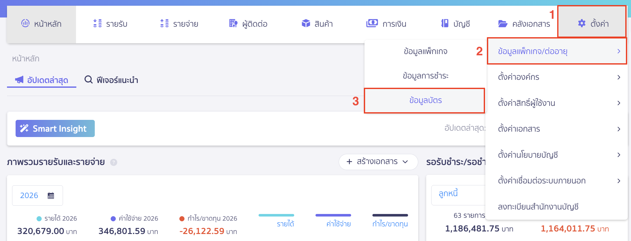This screenshot has height=241, width=631.
Task: Choose ข้อมูลการชำระ submenu item
Action: pyautogui.click(x=425, y=76)
